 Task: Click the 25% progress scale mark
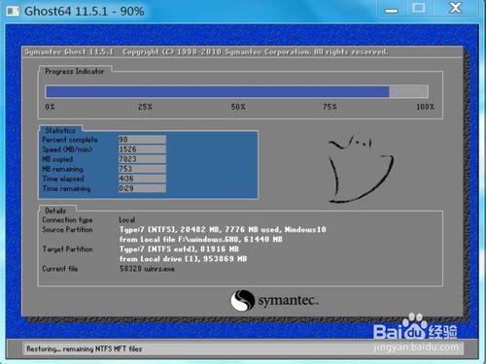[145, 107]
